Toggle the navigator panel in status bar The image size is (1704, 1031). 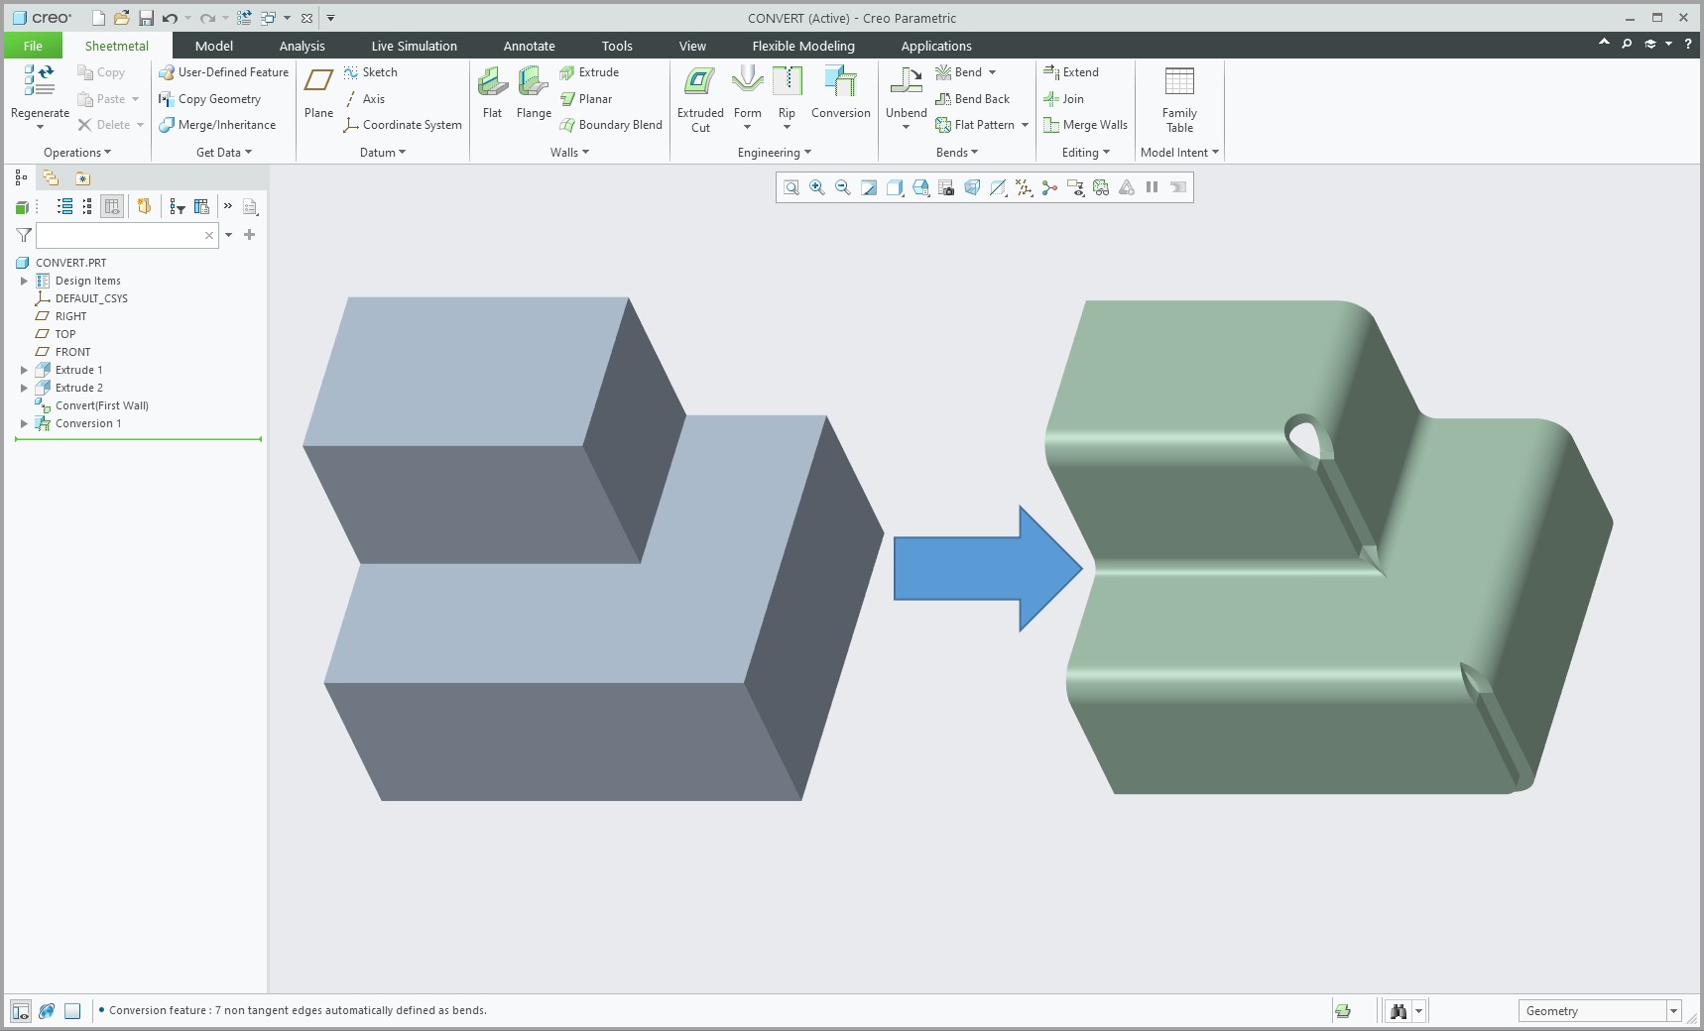[x=20, y=1011]
